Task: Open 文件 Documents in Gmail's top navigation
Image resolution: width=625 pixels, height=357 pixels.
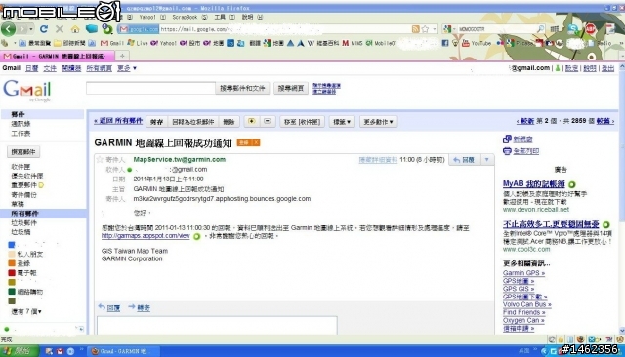Action: coord(50,68)
